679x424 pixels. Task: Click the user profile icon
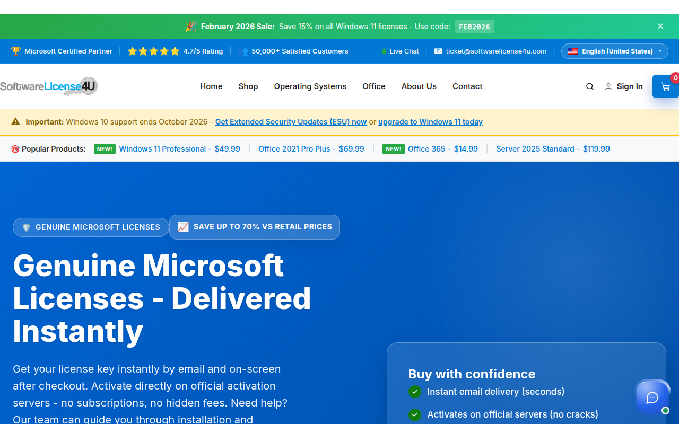[608, 86]
